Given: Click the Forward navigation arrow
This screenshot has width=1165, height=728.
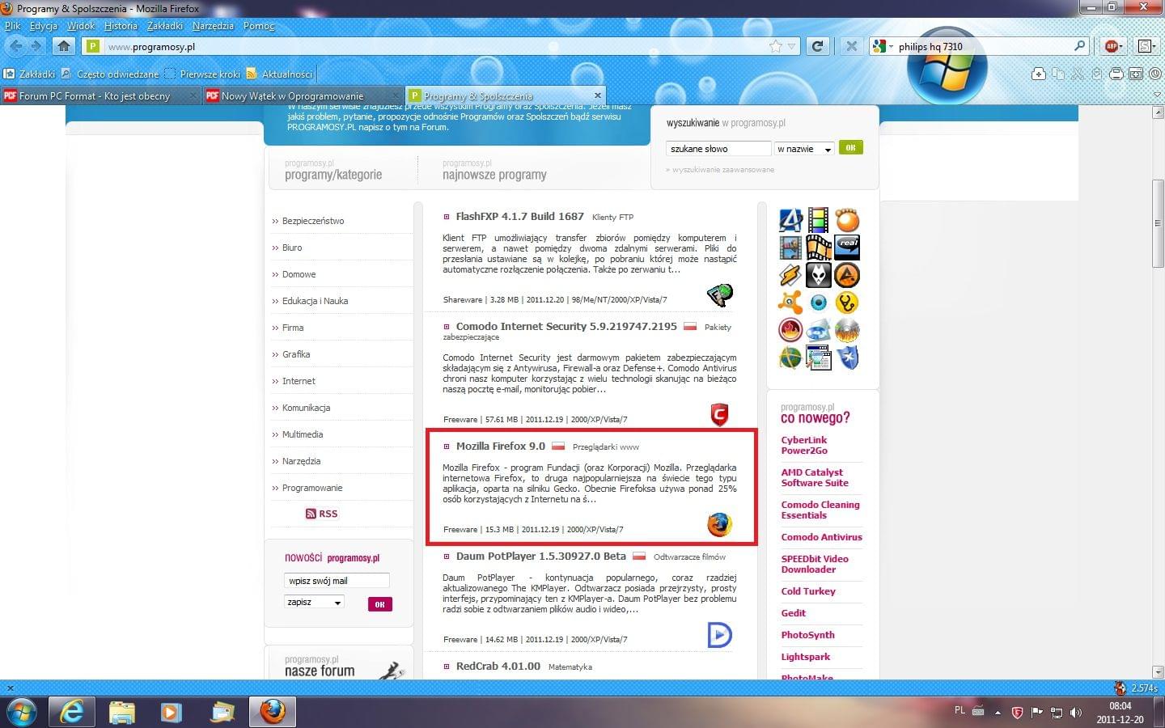Looking at the screenshot, I should pyautogui.click(x=36, y=46).
